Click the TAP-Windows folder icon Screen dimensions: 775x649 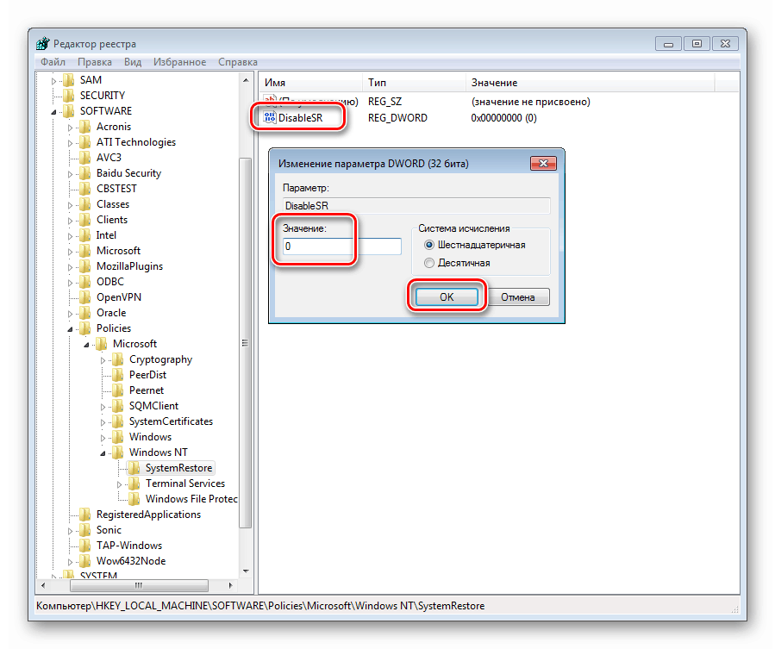[85, 546]
